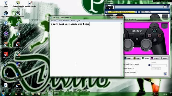Click the circle button on the controller image
The height and width of the screenshot is (96, 172).
coord(160,35)
